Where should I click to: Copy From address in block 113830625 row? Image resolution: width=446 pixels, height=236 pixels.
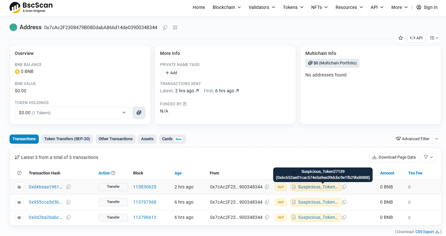(267, 187)
